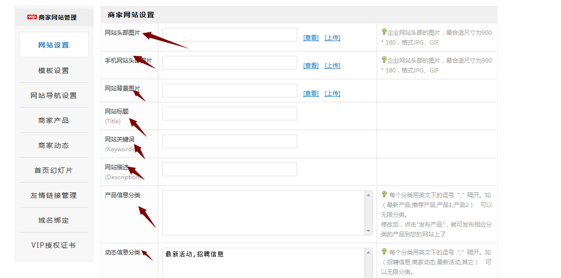Click [上传] link for 网站头部图片
This screenshot has height=278, width=561.
click(x=332, y=38)
